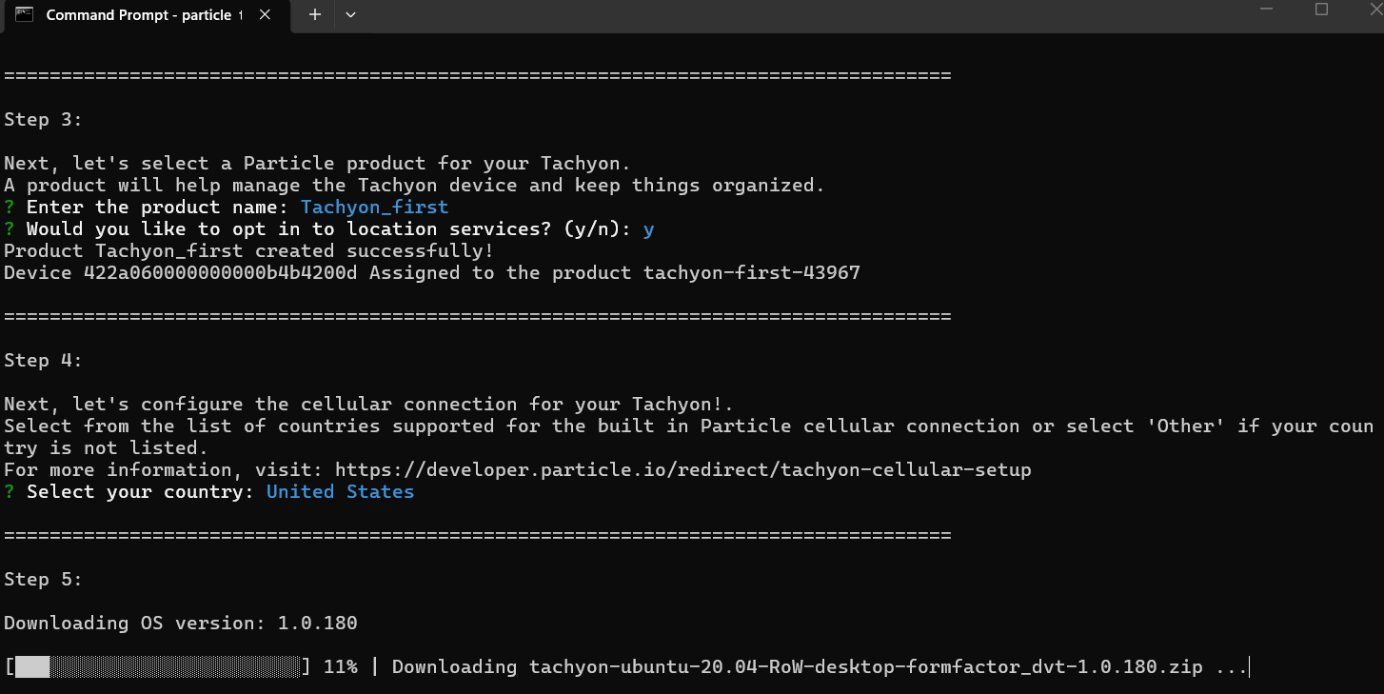The image size is (1384, 694).
Task: Expand the terminal profiles dropdown chevron
Action: click(x=351, y=14)
